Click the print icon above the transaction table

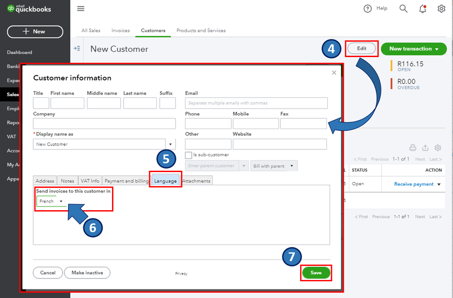[413, 148]
